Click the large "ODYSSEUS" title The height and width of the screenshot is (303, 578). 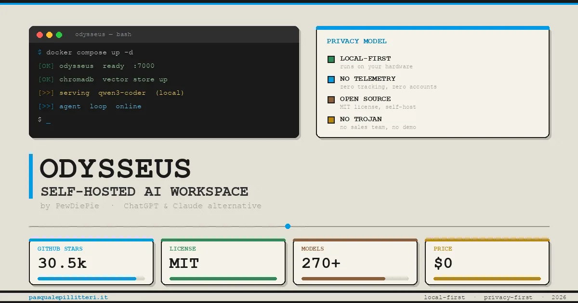pos(115,169)
